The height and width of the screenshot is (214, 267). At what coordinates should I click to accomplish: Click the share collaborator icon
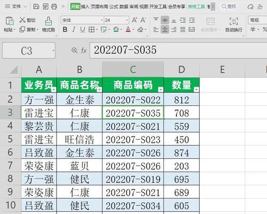pos(260,7)
